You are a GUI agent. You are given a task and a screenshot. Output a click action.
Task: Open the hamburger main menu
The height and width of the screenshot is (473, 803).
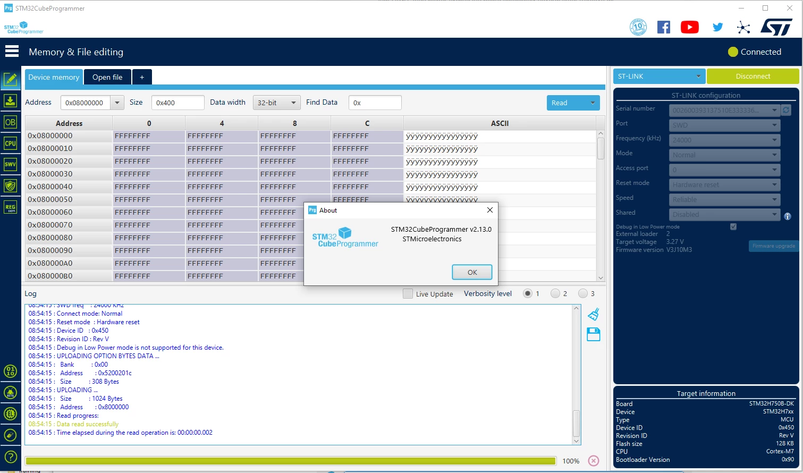[x=12, y=51]
